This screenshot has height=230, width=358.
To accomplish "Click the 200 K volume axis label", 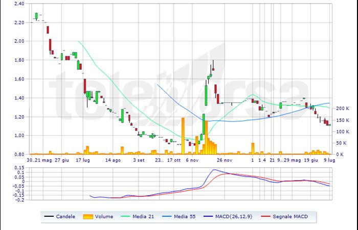I will pos(343,109).
